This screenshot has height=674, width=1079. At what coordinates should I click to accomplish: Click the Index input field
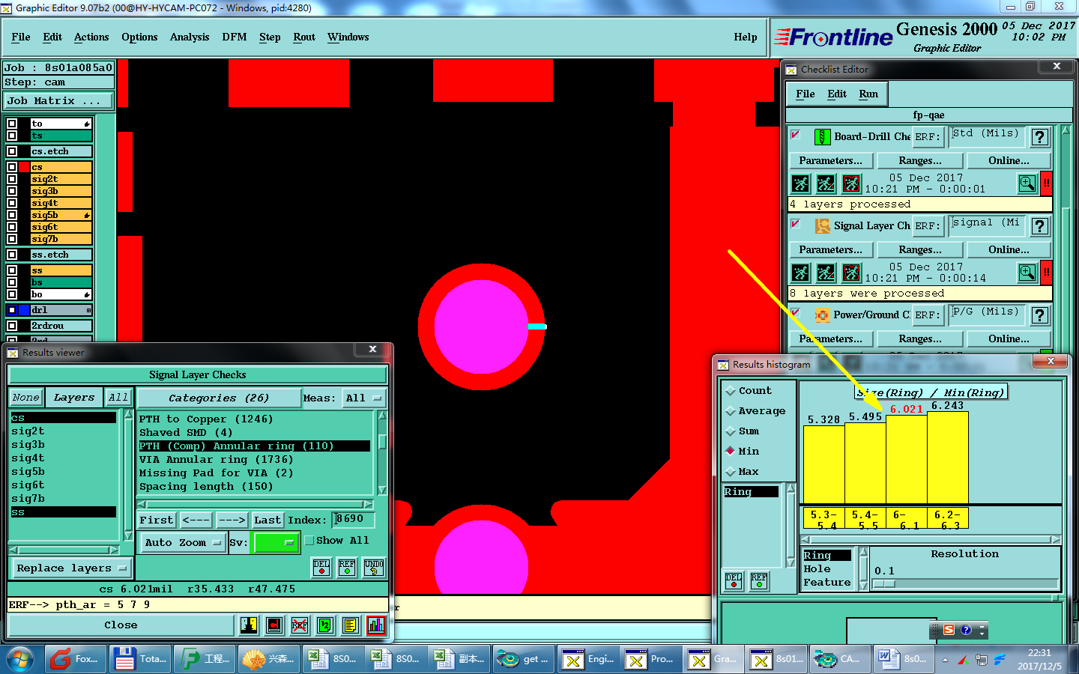[x=354, y=519]
